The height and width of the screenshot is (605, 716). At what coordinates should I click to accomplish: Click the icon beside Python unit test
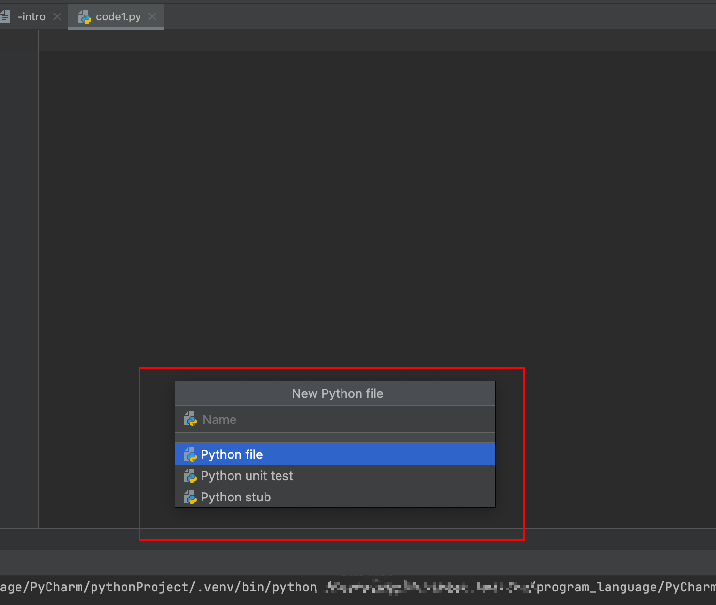[x=190, y=476]
